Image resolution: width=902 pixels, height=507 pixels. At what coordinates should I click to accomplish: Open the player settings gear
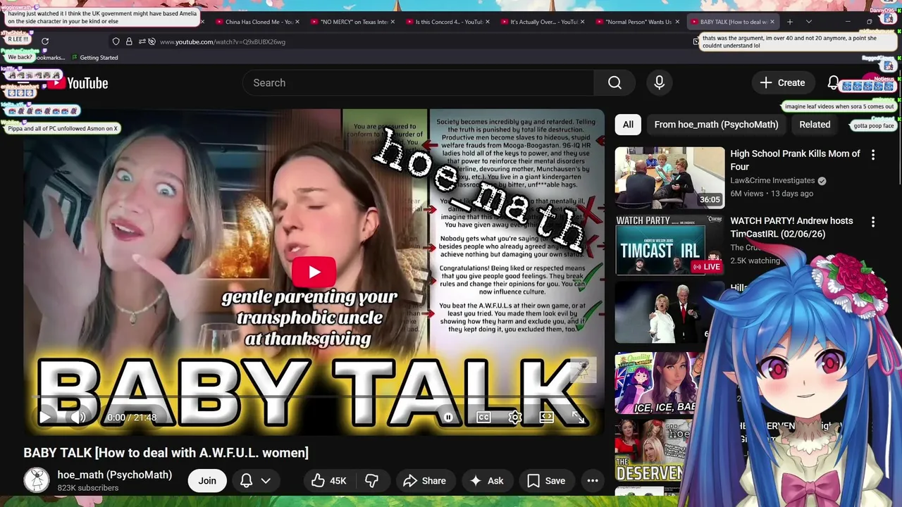(515, 417)
